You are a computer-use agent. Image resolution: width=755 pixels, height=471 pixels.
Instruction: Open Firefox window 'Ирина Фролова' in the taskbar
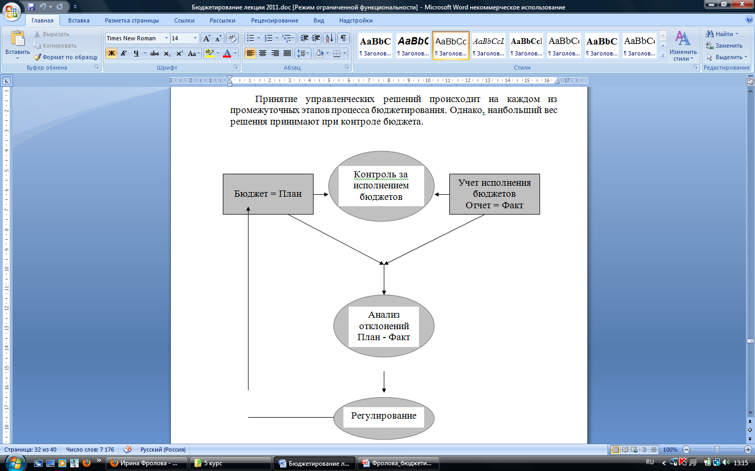(147, 463)
